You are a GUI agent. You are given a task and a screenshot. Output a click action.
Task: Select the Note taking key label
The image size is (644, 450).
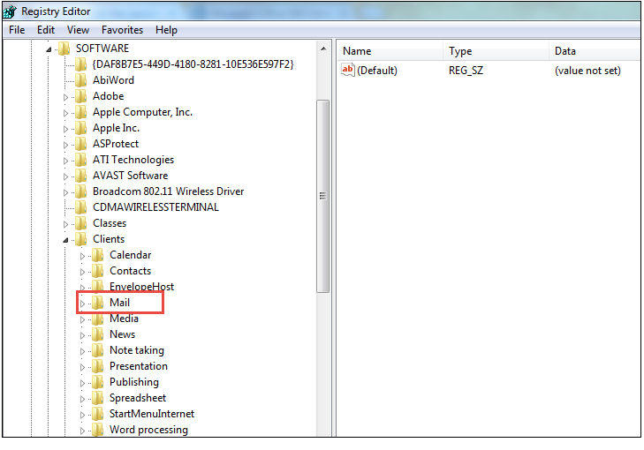tap(137, 350)
